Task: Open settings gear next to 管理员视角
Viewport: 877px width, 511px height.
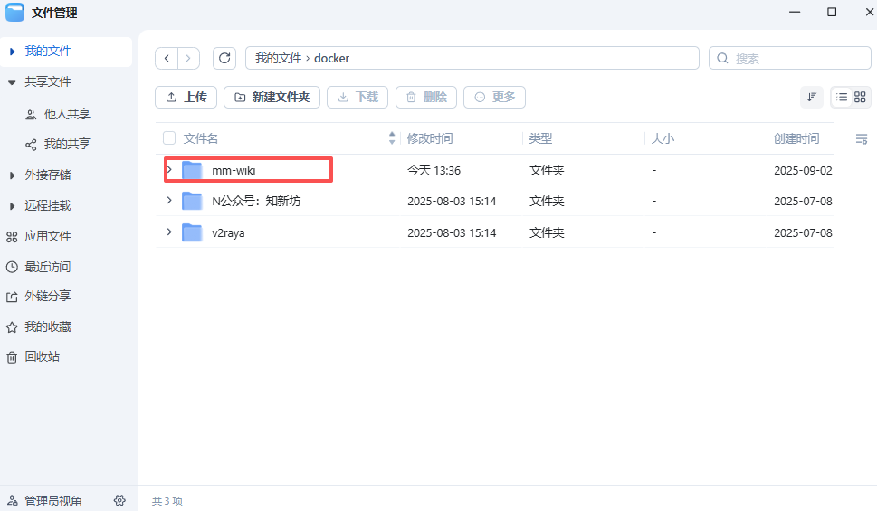Action: tap(119, 500)
